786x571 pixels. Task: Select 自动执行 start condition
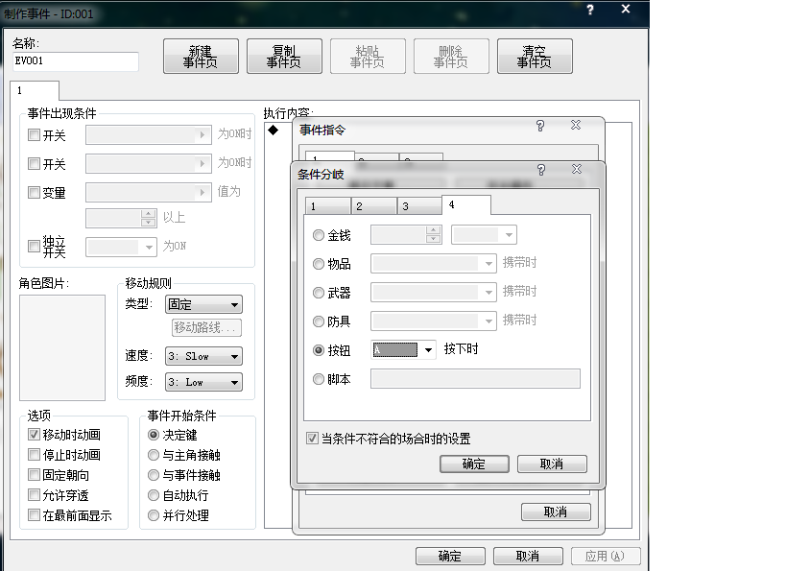click(154, 495)
